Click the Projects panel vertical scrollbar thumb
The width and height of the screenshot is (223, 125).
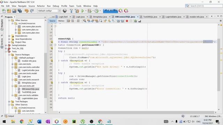tap(46, 75)
